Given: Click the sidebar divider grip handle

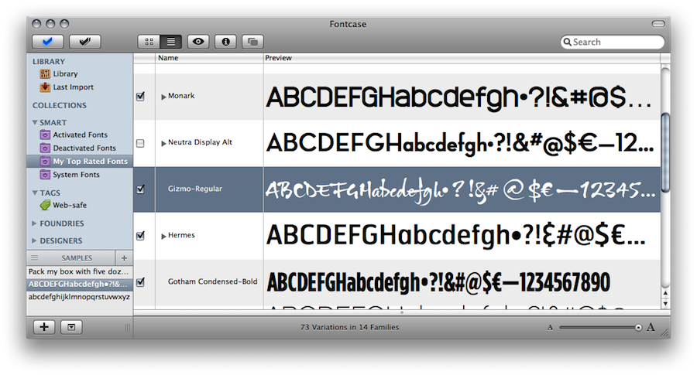Looking at the screenshot, I should (x=127, y=328).
